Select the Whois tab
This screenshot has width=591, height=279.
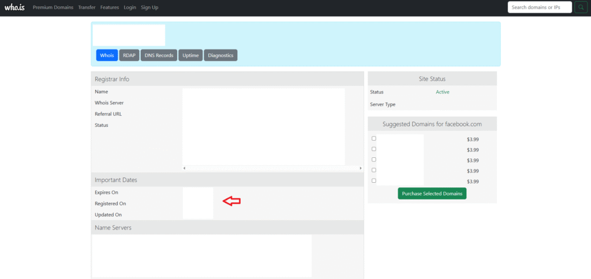coord(107,55)
